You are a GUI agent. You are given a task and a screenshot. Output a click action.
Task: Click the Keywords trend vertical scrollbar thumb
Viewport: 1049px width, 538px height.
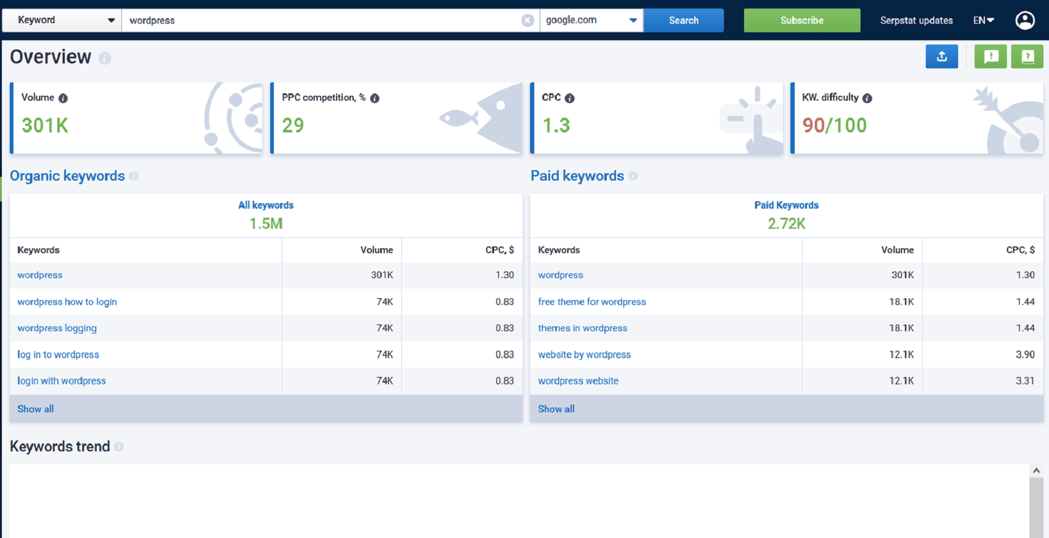(x=1036, y=508)
